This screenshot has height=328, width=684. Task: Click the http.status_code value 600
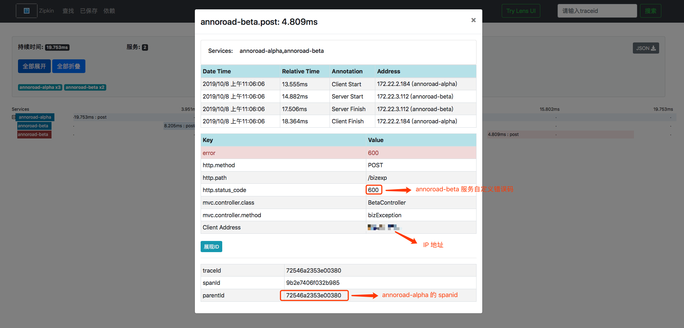pyautogui.click(x=374, y=190)
